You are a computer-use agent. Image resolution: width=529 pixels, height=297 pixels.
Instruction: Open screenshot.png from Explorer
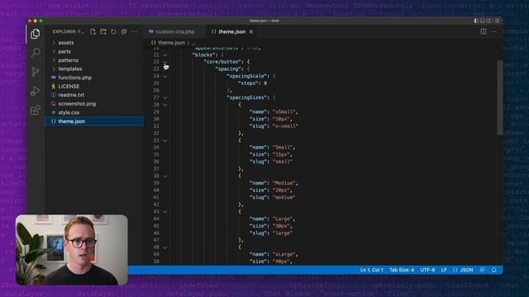tap(94, 104)
